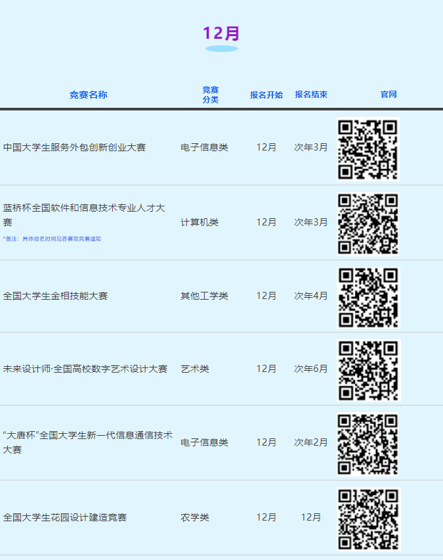Viewport: 443px width, 560px height.
Task: Click QR code for 中国大学生服务外包创新创业大赛
Action: click(368, 149)
